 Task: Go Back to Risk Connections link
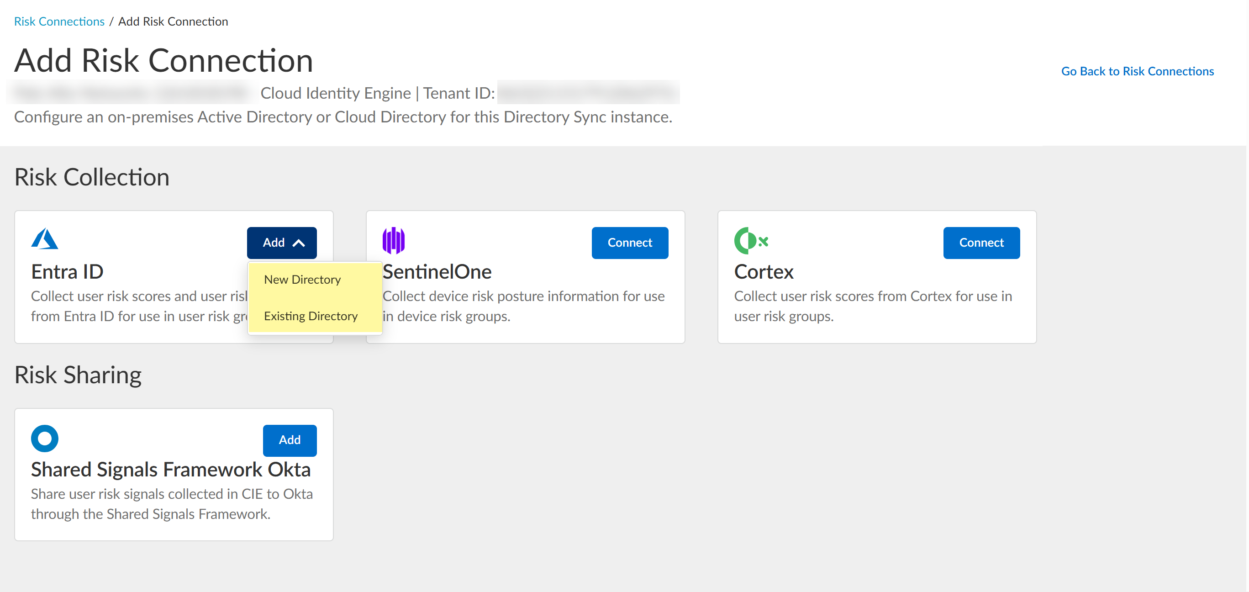1137,71
